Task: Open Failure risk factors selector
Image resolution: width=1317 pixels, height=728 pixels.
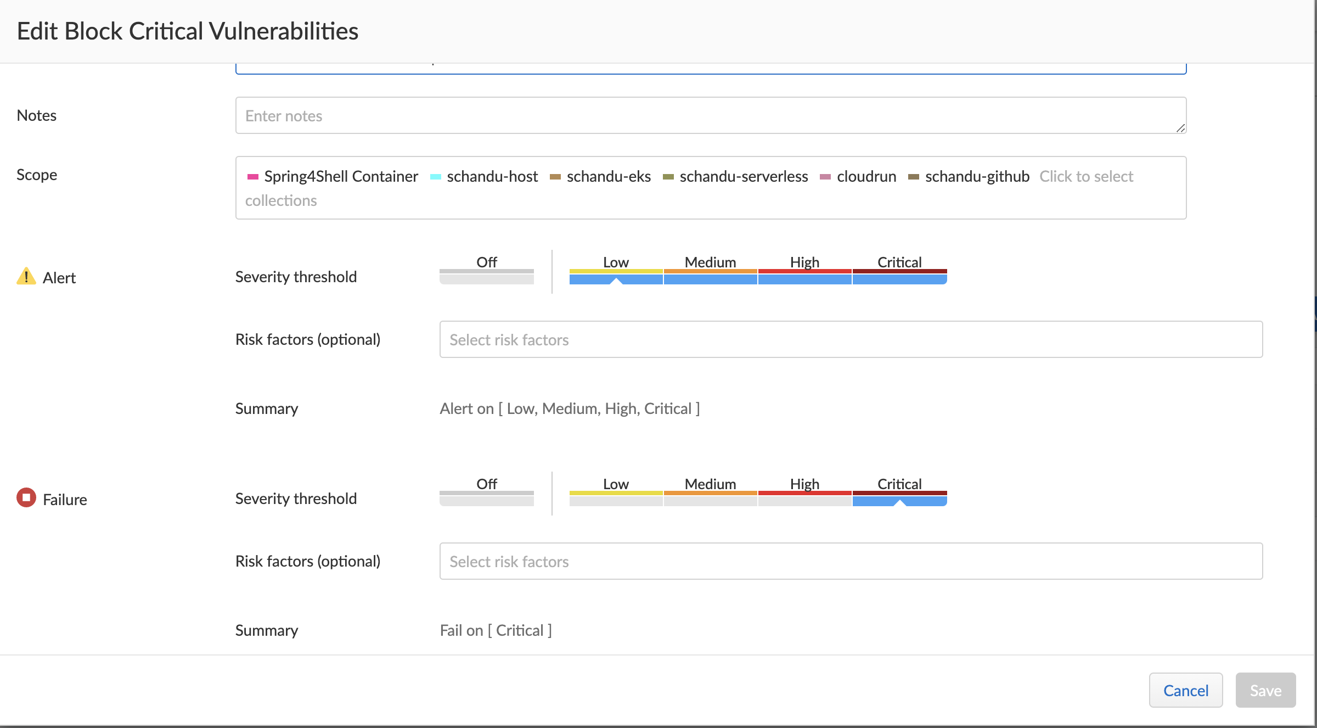Action: 851,561
